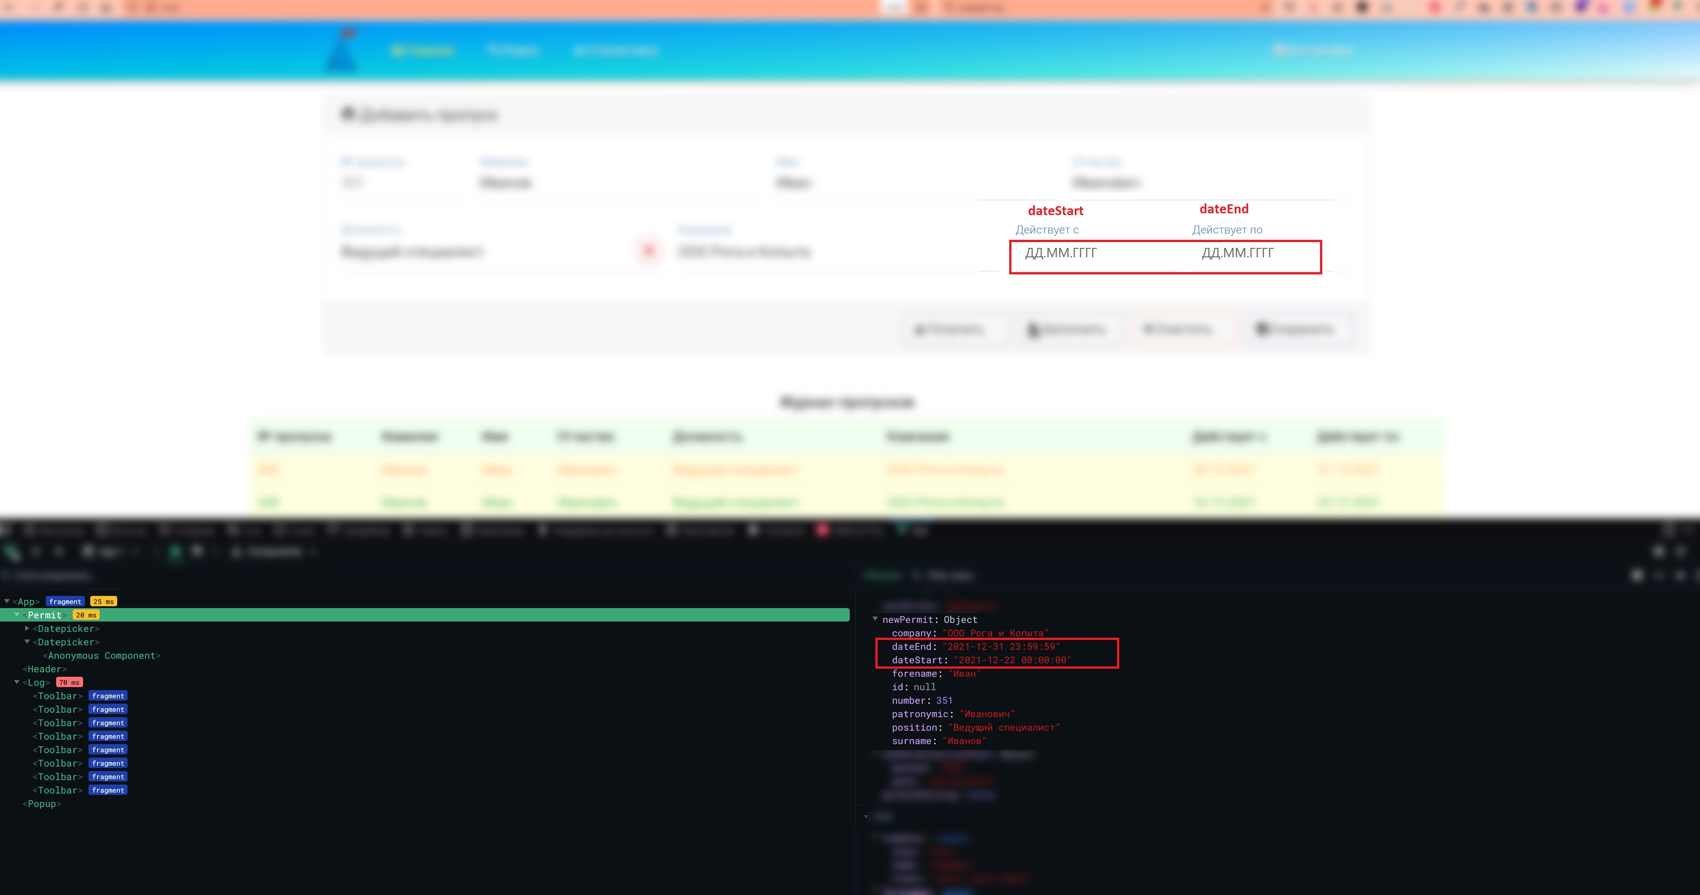The image size is (1700, 895).
Task: Expand the first <Datepicker> node
Action: pos(27,628)
